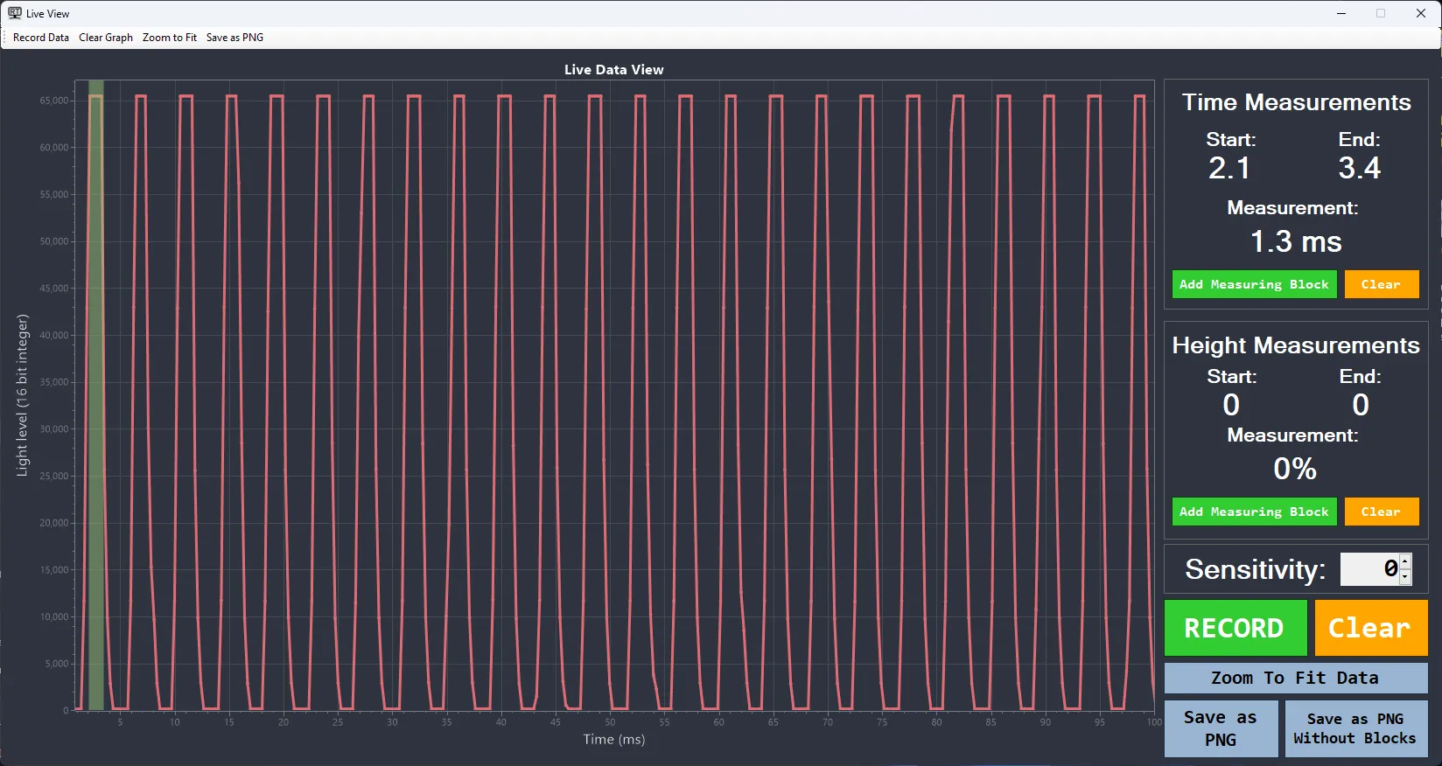Decrease Sensitivity with the down arrow

(x=1405, y=577)
